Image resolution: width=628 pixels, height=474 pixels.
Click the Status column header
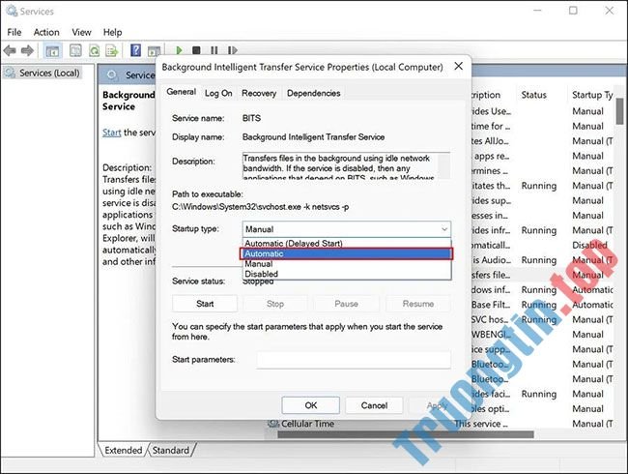pyautogui.click(x=533, y=95)
